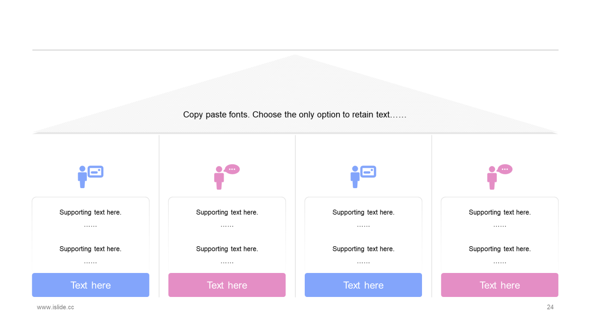Select upper "Supporting text here." in second column
Viewport: 591px width, 332px height.
(x=227, y=213)
